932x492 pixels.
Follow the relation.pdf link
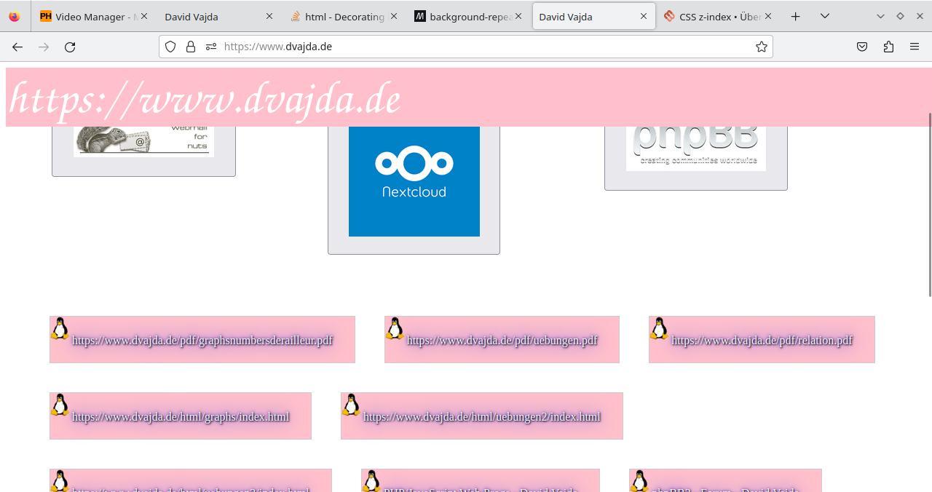762,339
